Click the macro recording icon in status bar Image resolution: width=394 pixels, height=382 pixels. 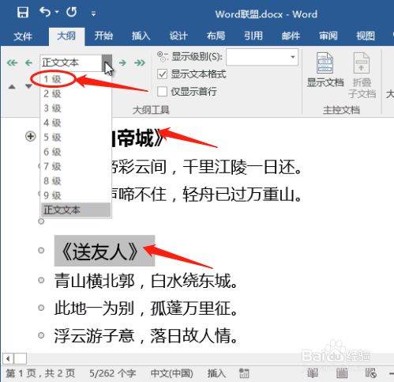244,373
